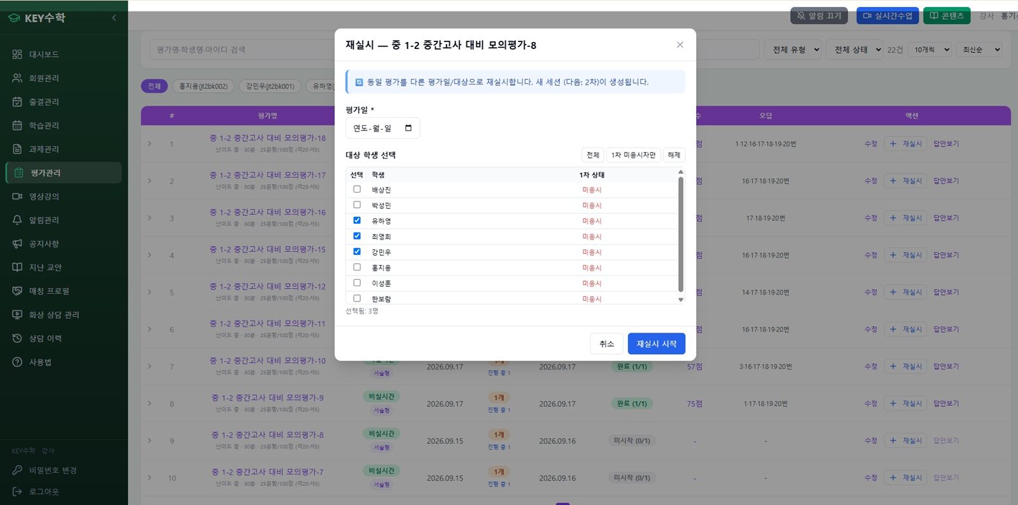The height and width of the screenshot is (505, 1018).
Task: Click the 재실시 시작 button
Action: pyautogui.click(x=657, y=343)
